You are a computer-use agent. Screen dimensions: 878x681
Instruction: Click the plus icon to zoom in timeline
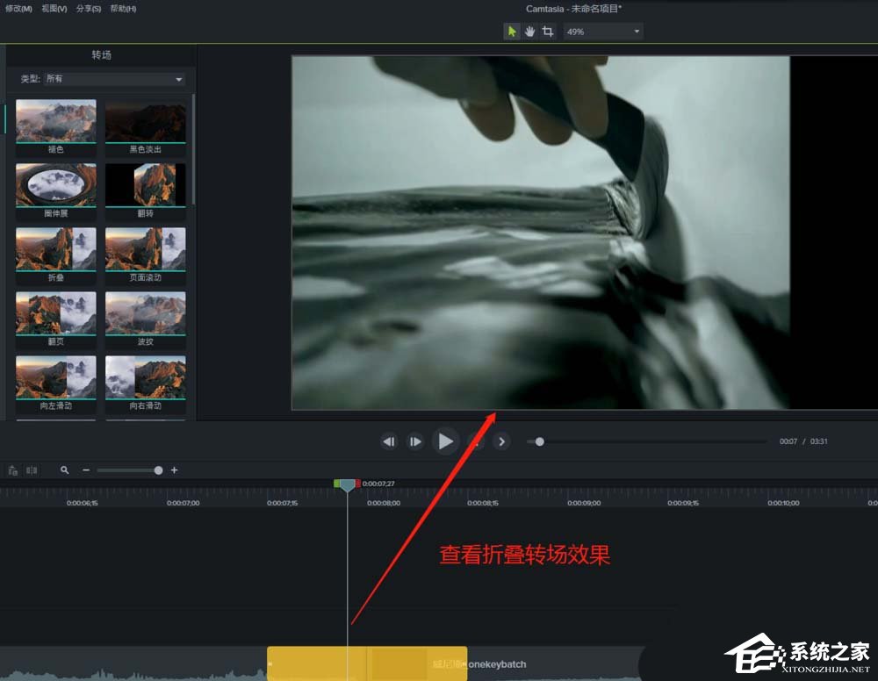pyautogui.click(x=174, y=470)
